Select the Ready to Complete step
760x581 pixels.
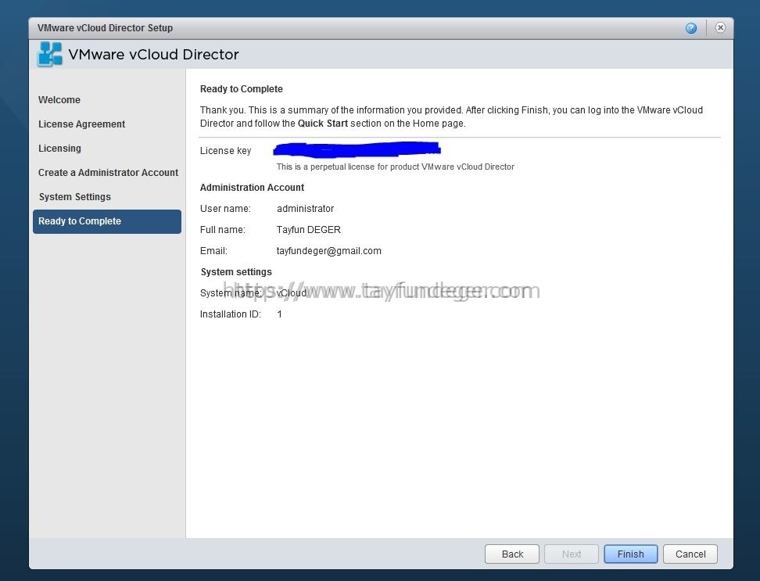click(x=107, y=221)
